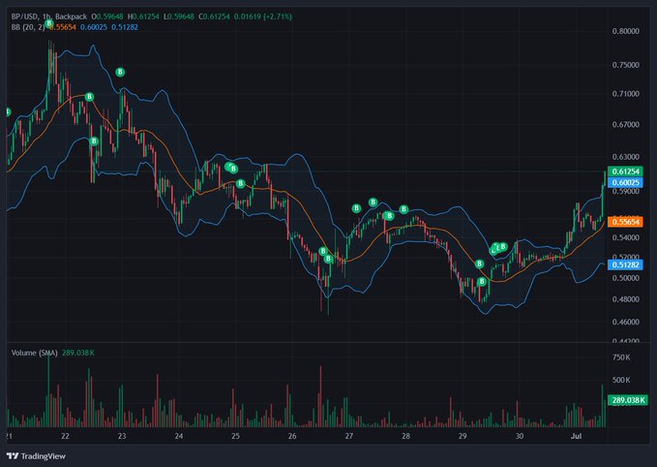
Task: Click the blue 0.51282 lower band price label
Action: click(625, 265)
